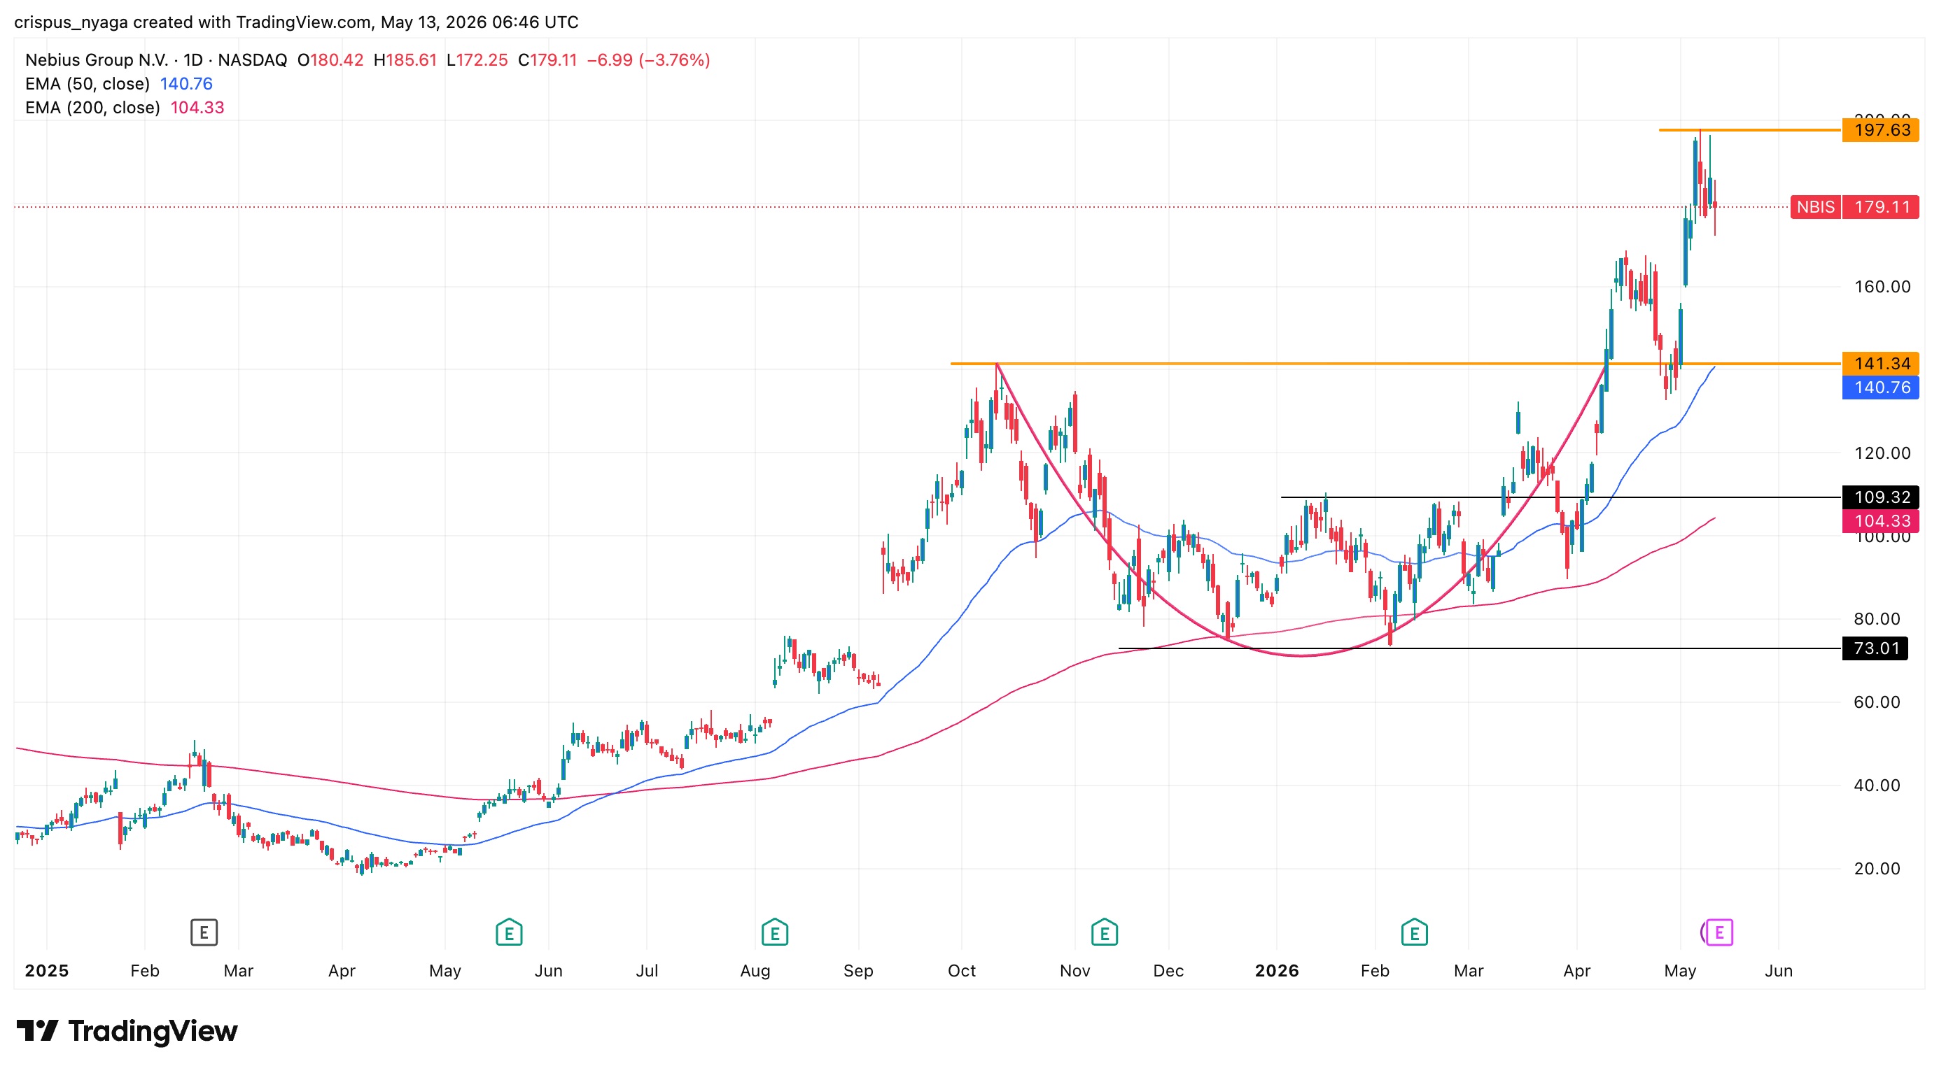
Task: Click the Sep label on time axis
Action: click(858, 971)
